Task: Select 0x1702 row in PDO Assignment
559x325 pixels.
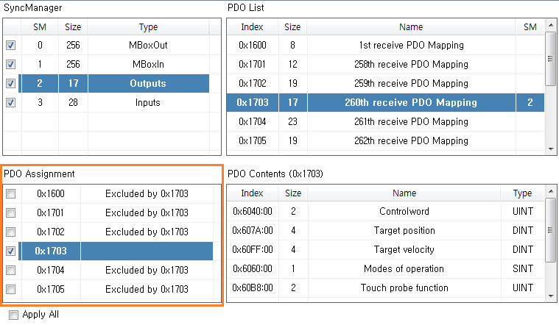Action: pos(51,232)
